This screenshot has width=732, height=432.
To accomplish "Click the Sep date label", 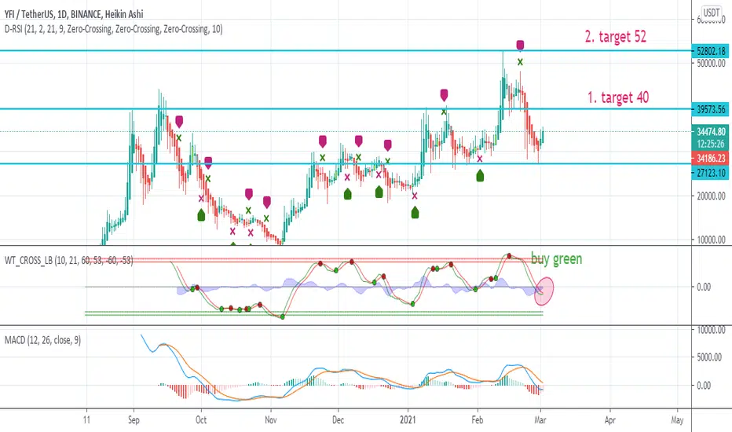I will [134, 420].
